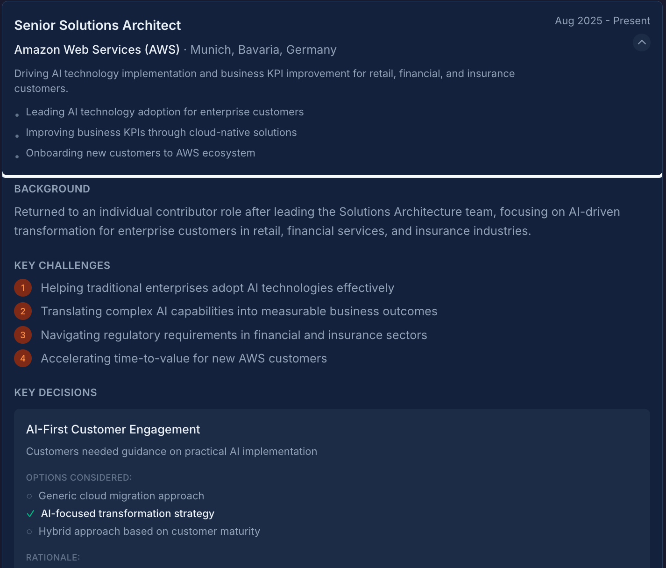The width and height of the screenshot is (666, 568).
Task: Click the circle beside Hybrid approach option
Action: click(x=29, y=532)
